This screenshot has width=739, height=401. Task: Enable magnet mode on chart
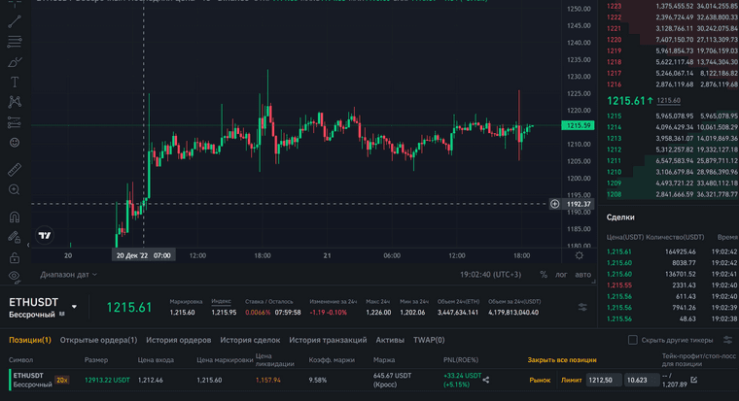(x=15, y=217)
